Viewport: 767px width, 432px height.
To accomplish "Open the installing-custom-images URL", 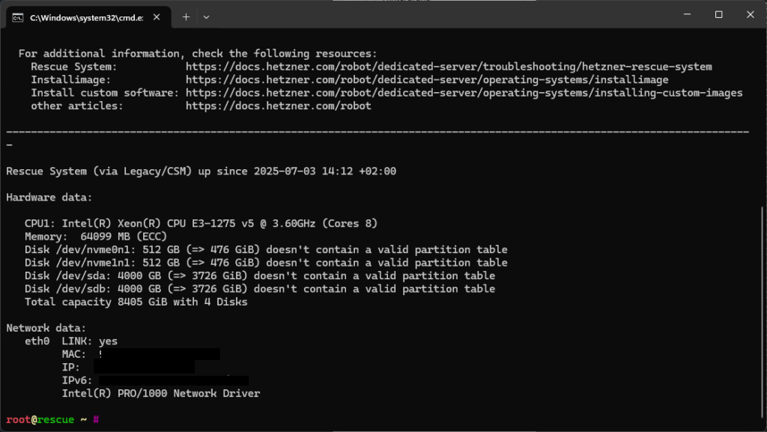I will (x=464, y=93).
